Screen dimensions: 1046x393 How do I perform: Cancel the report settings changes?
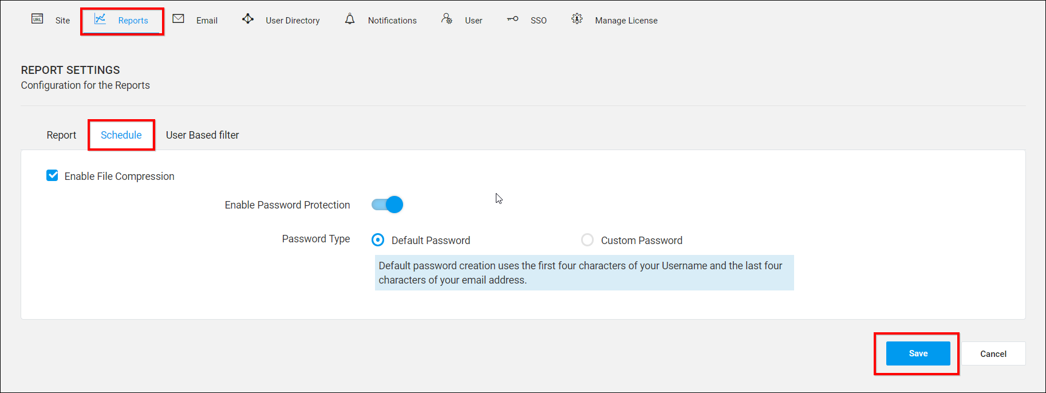click(993, 354)
